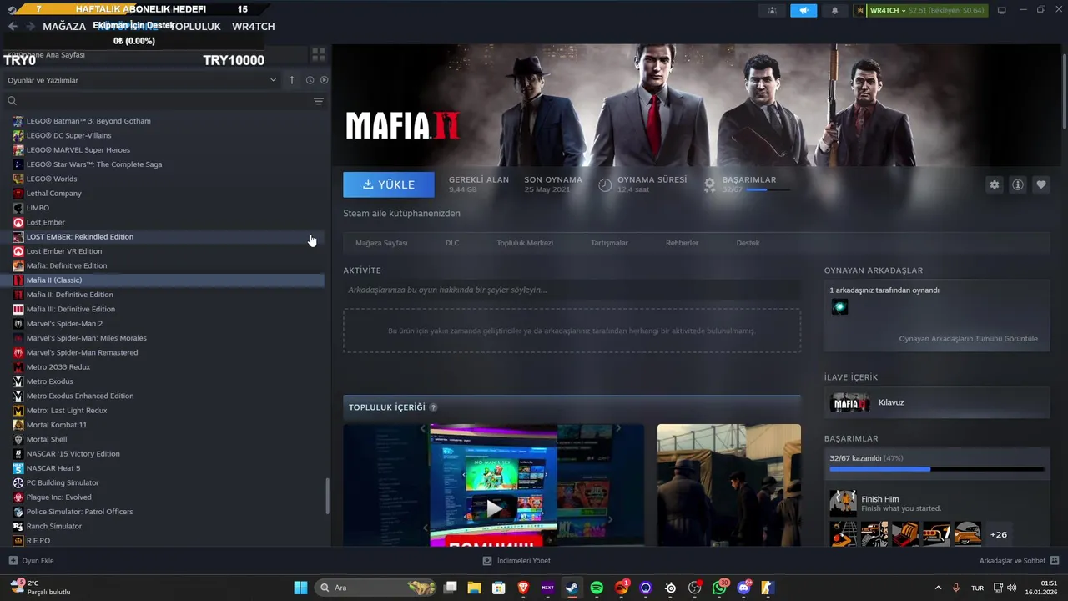Viewport: 1068px width, 601px height.
Task: Open Mafia II game settings gear
Action: coord(994,185)
